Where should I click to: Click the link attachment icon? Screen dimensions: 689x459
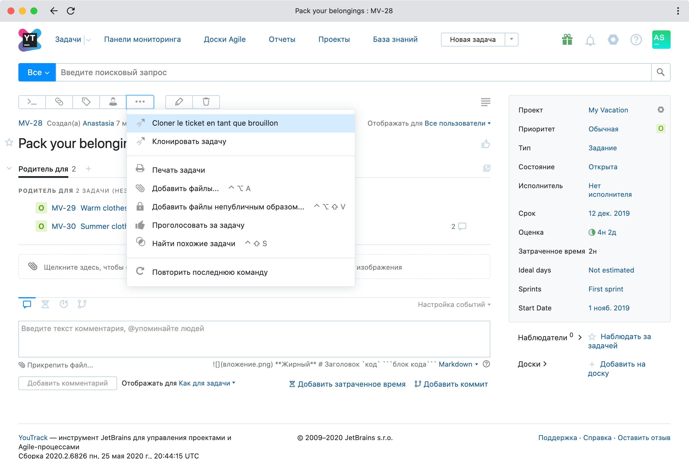pos(59,102)
